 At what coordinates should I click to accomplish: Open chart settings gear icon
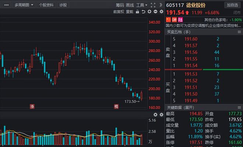161,11
